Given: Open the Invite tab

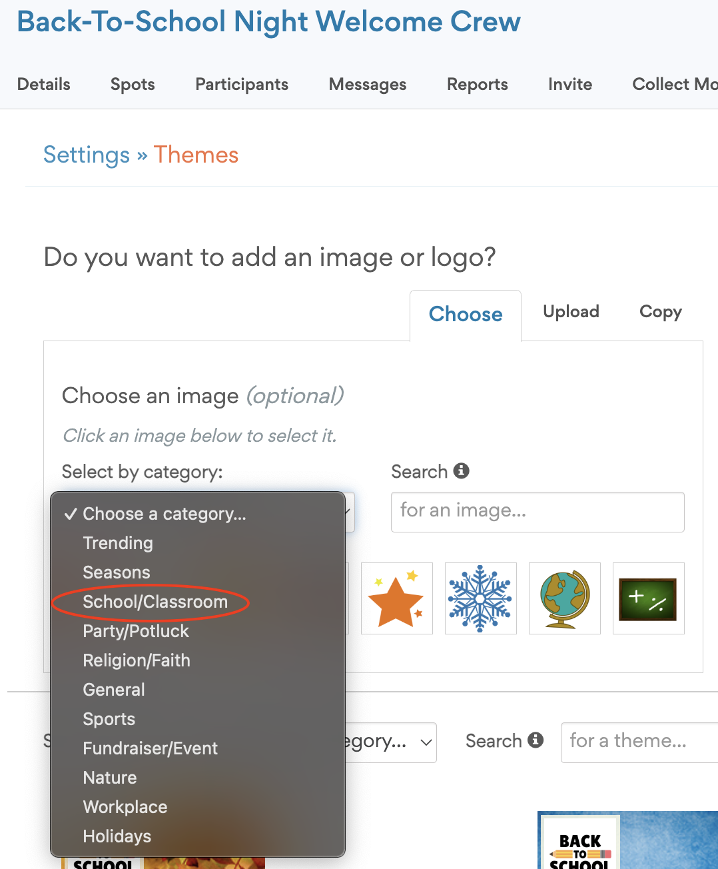Looking at the screenshot, I should 569,84.
